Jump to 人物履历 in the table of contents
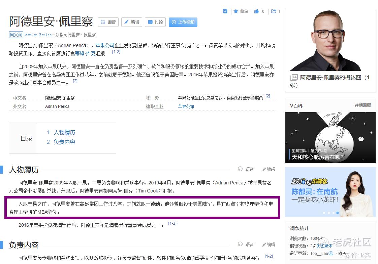Image resolution: width=378 pixels, height=264 pixels. pyautogui.click(x=64, y=132)
